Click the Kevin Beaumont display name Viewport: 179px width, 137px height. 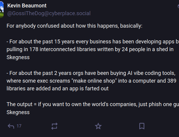tap(27, 6)
